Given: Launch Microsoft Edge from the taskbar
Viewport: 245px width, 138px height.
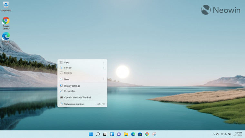Looking at the screenshot, I should (x=133, y=134).
